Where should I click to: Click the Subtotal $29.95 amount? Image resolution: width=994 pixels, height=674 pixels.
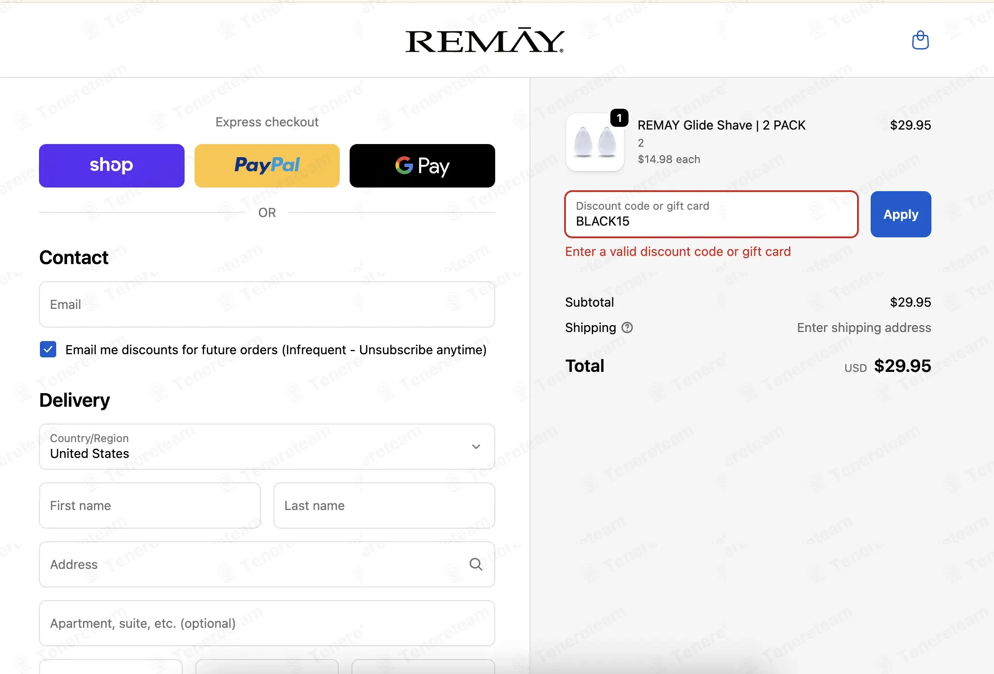point(910,302)
